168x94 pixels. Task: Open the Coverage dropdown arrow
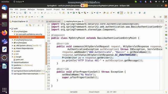[82, 13]
